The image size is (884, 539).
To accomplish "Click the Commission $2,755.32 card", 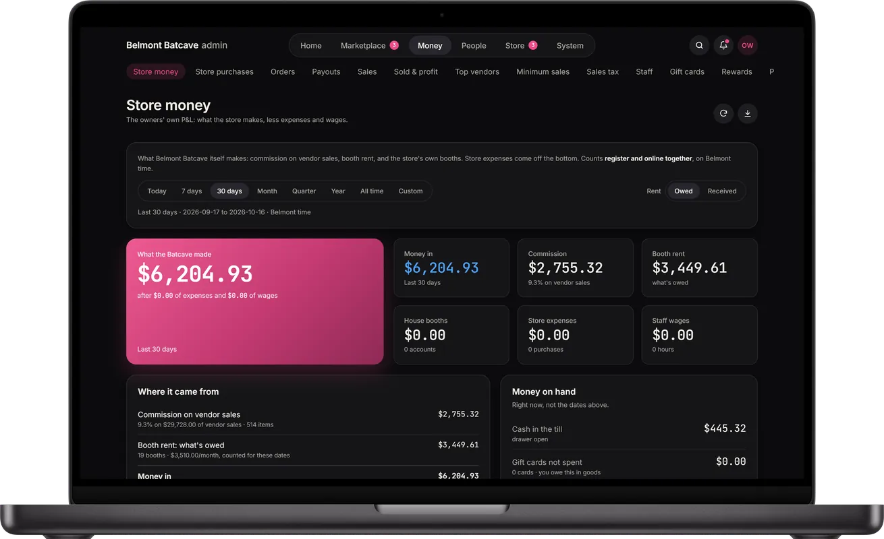I will 576,267.
